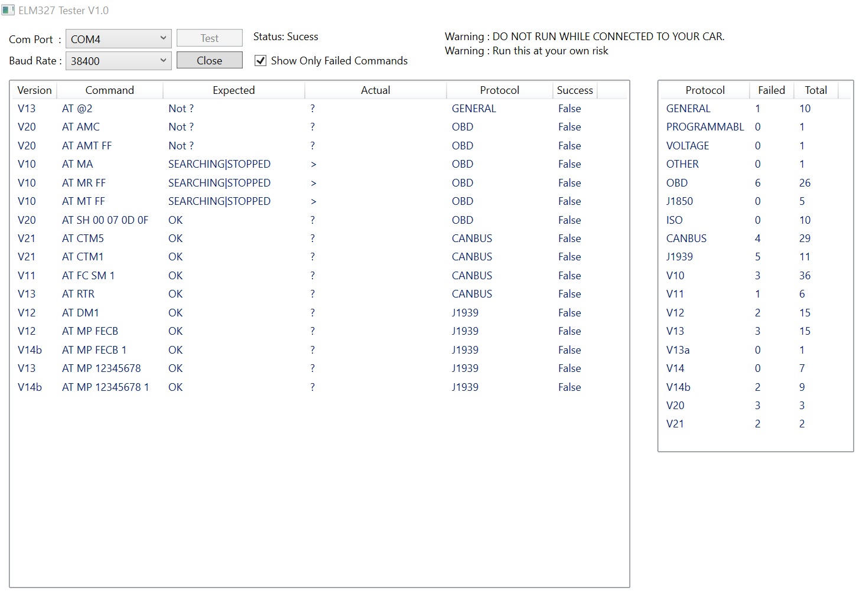Open the Baud Rate dropdown arrow
This screenshot has height=601, width=863.
164,60
